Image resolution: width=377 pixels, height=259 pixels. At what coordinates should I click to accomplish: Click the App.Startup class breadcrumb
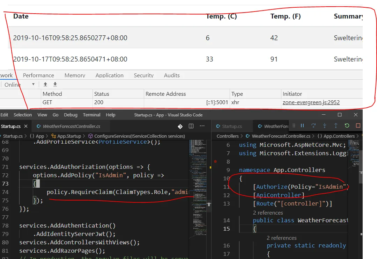point(66,136)
